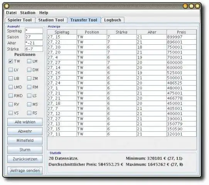Sort table by Spieltag column header
209x185 pixels.
pyautogui.click(x=62, y=32)
